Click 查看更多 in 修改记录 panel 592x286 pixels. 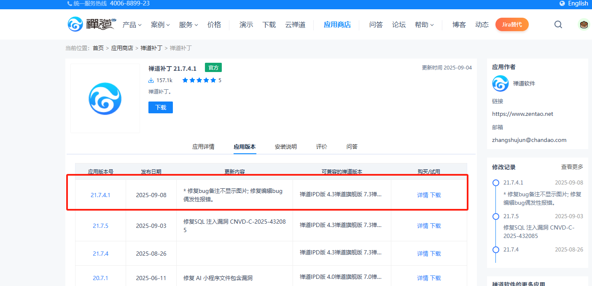(572, 167)
